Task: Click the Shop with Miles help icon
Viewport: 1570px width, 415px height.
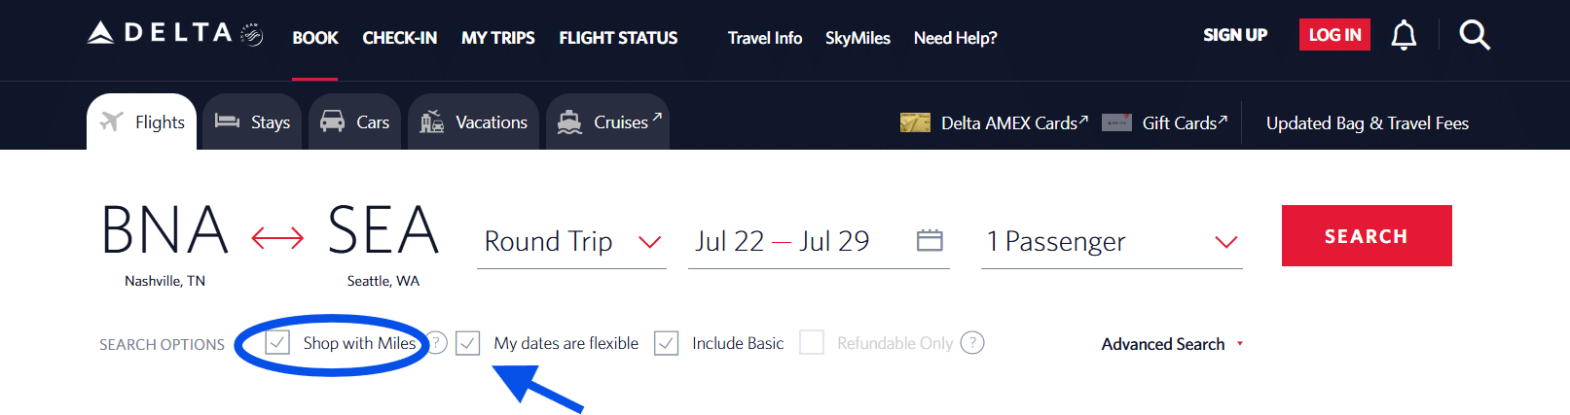Action: [437, 343]
